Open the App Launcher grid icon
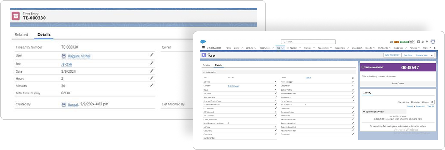 click(203, 48)
